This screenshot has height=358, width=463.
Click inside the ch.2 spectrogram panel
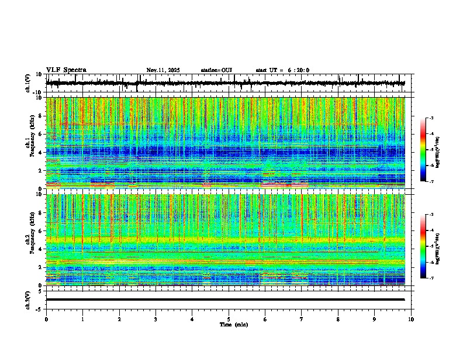coord(226,240)
